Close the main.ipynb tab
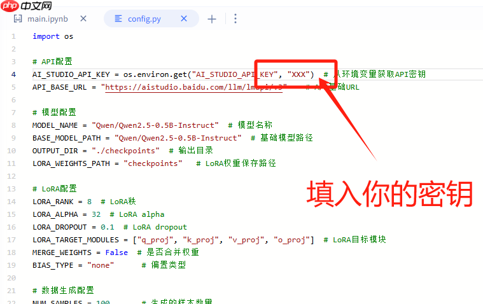 (83, 19)
